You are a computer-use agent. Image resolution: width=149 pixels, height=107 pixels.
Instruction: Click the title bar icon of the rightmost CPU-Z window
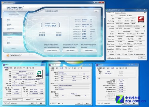[97, 65]
